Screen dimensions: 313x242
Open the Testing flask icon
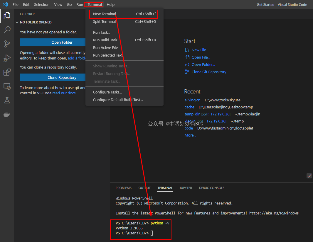click(7, 100)
